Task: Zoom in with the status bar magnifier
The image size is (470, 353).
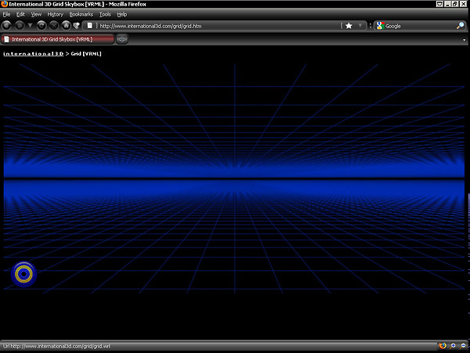Action: pos(453,346)
